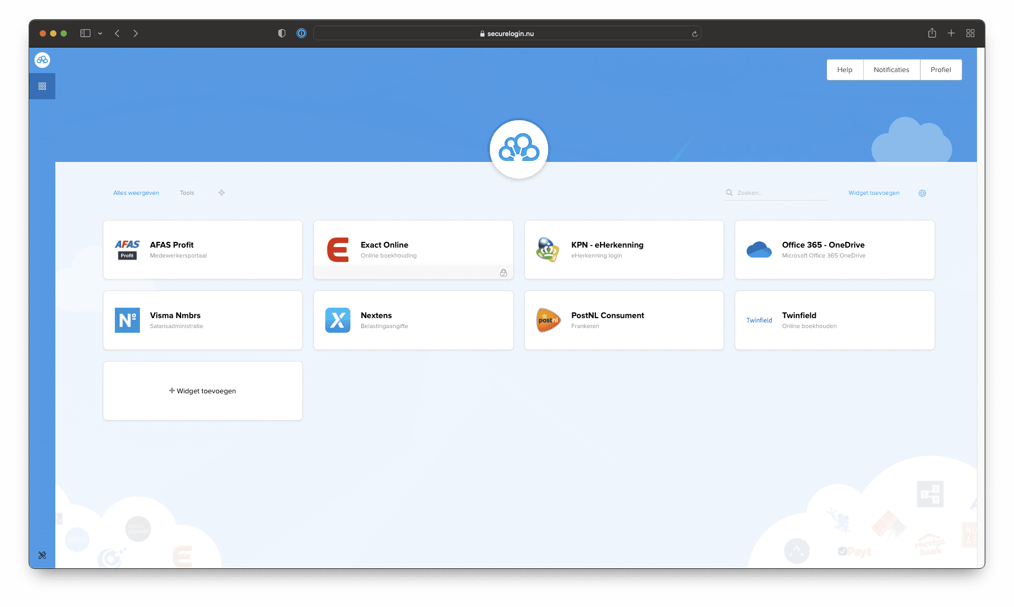
Task: Click the lock icon on Exact Online card
Action: 503,273
